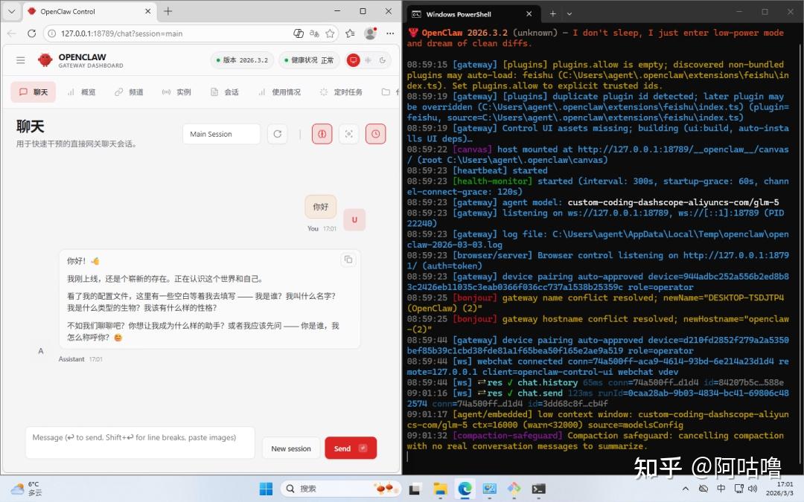Open the 实例 instances tab
The width and height of the screenshot is (804, 502).
click(177, 92)
